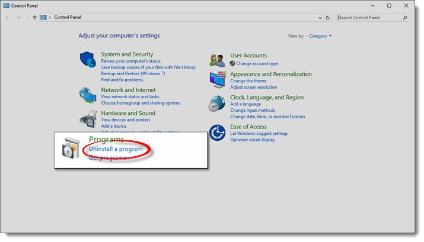Click the Hardware and Sound printer icon
The image size is (424, 242).
[x=88, y=119]
